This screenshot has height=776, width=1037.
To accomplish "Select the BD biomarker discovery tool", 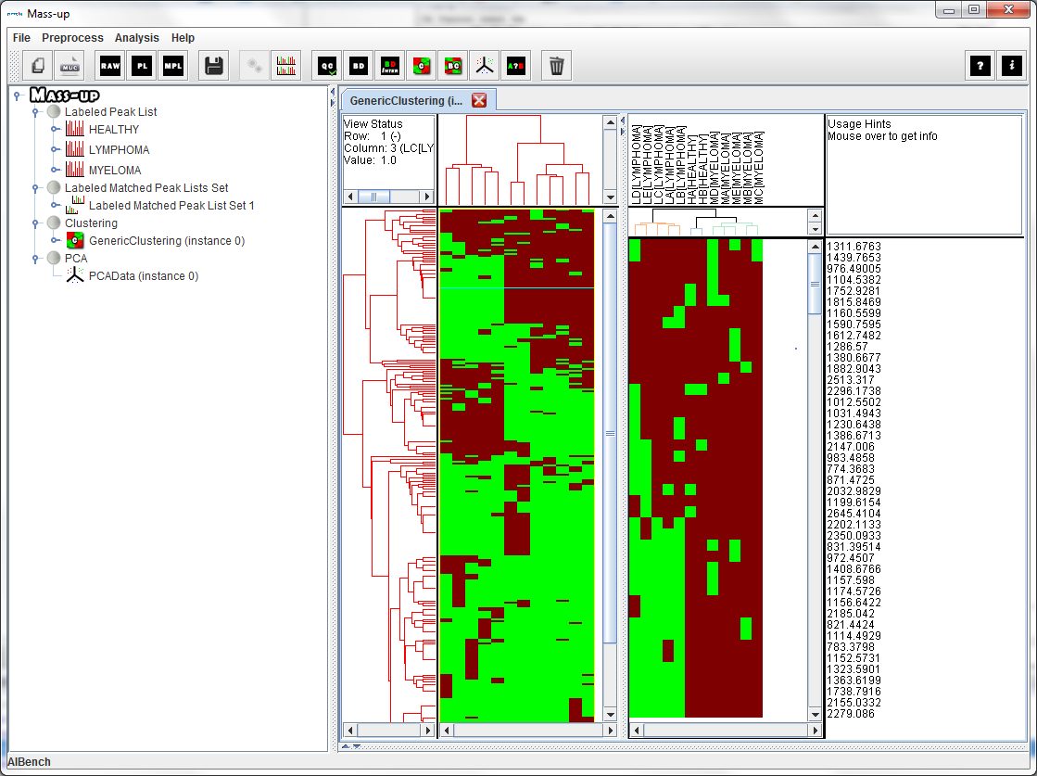I will 357,65.
